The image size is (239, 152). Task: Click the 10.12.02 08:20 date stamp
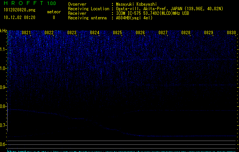[19, 17]
